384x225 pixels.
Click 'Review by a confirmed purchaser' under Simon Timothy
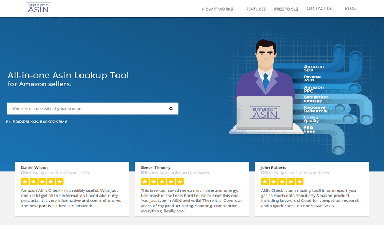[177, 172]
